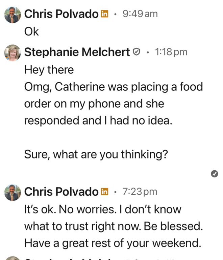Click the verified shield badge beside Stephanie Melchert
The image size is (223, 260).
point(137,52)
